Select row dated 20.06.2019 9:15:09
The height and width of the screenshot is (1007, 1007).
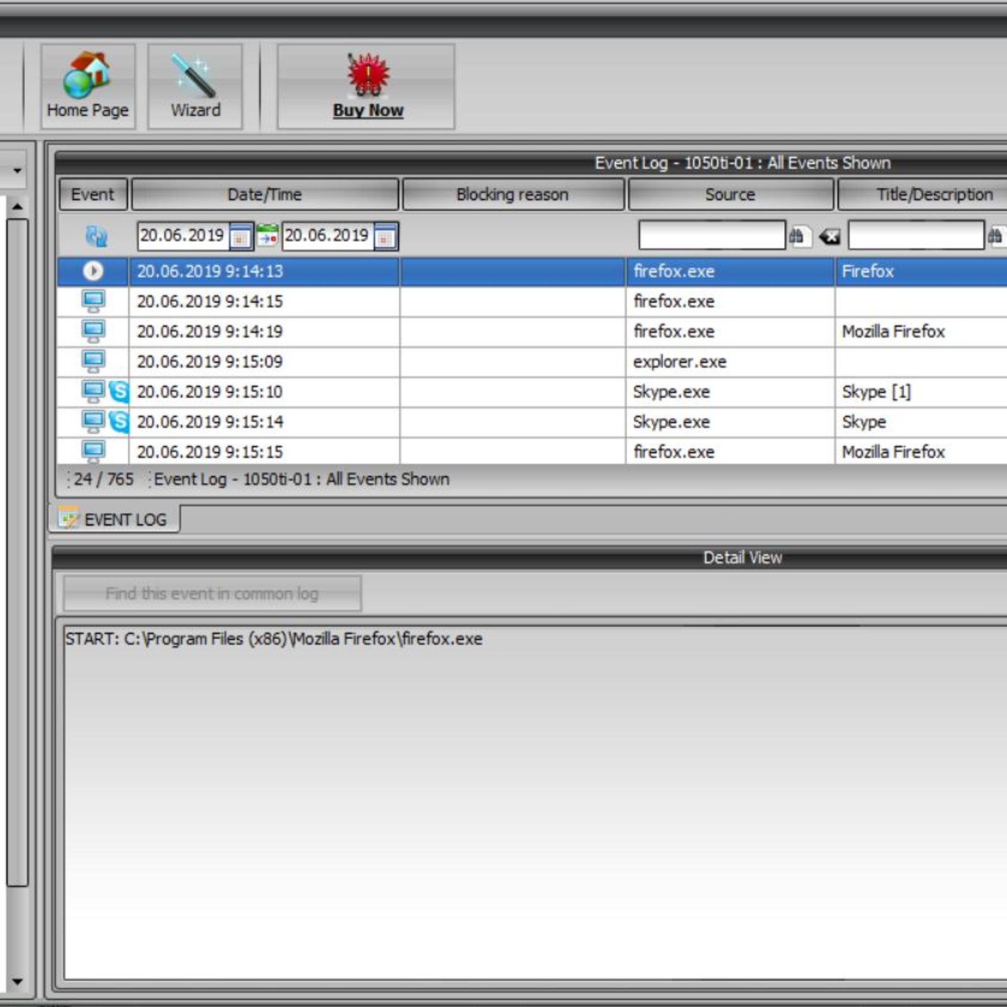[532, 362]
